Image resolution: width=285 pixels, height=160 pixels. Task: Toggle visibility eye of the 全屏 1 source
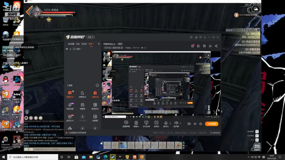(67, 49)
